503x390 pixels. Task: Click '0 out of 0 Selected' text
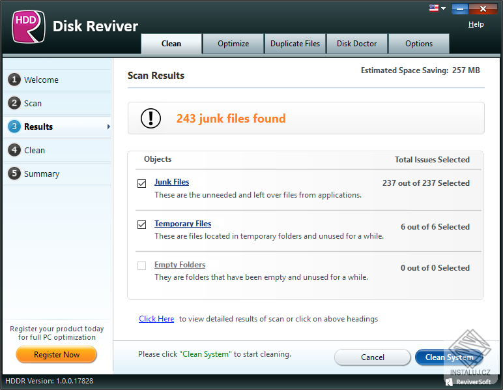click(435, 267)
